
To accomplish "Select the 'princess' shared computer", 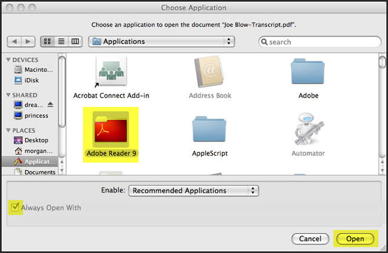I will 31,116.
